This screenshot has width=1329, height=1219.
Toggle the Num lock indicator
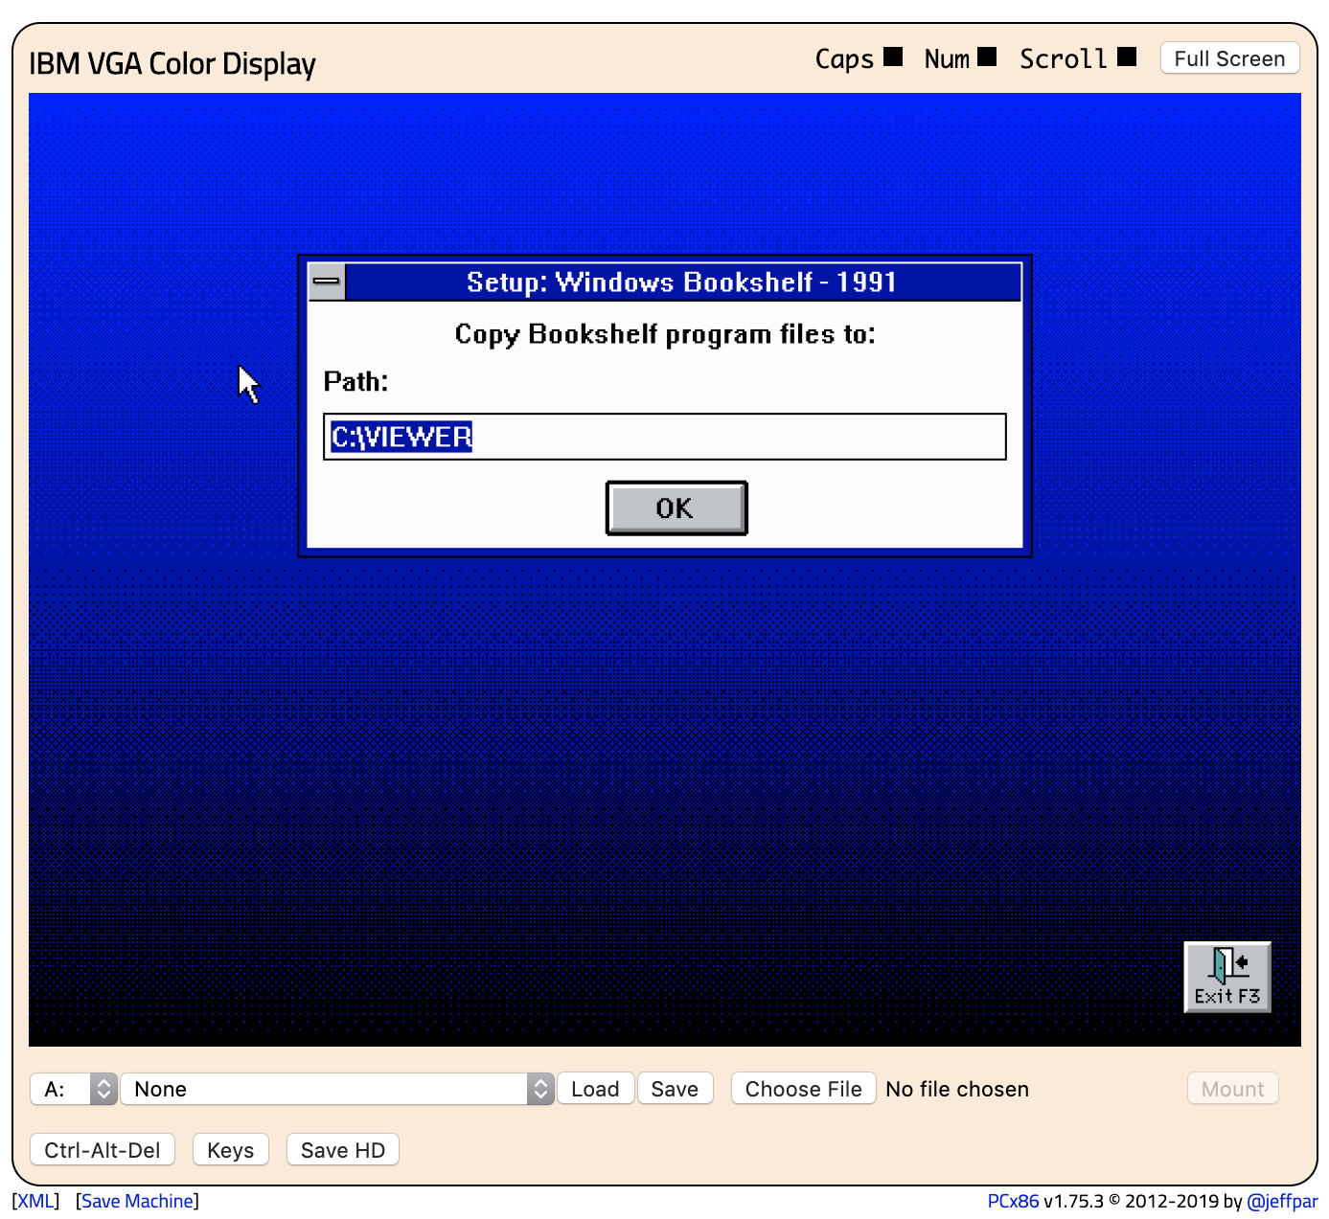[986, 56]
